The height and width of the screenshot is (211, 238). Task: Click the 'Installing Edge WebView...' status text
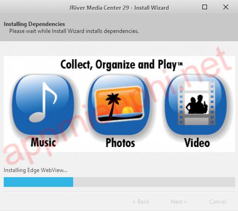tap(35, 170)
